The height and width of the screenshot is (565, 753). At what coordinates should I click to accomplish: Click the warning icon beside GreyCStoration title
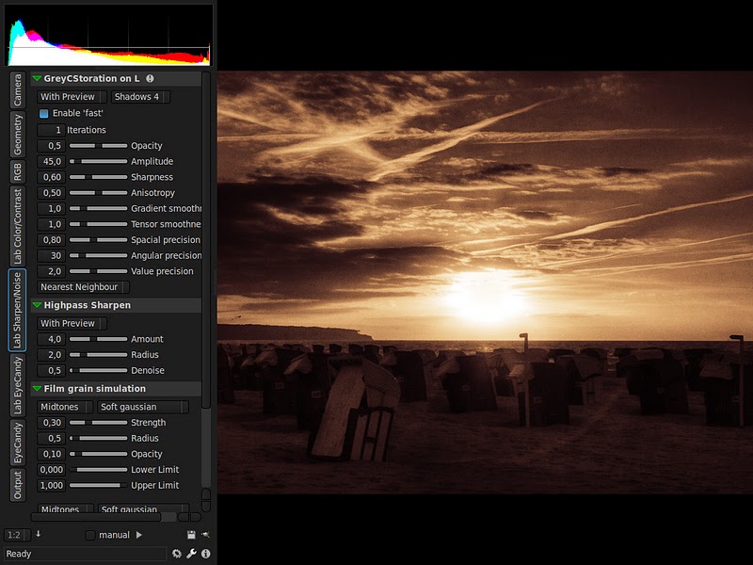coord(150,79)
